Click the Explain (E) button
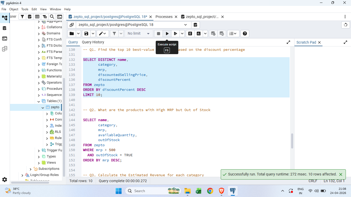This screenshot has height=197, width=351. tap(190, 34)
